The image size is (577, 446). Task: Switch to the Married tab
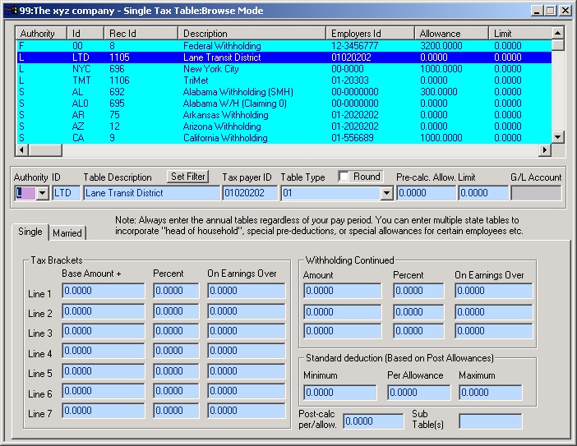tap(67, 233)
